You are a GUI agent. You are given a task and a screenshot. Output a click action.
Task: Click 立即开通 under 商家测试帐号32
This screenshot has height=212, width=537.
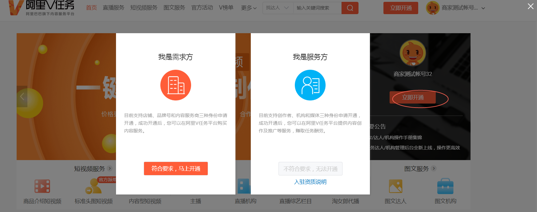[x=413, y=97]
